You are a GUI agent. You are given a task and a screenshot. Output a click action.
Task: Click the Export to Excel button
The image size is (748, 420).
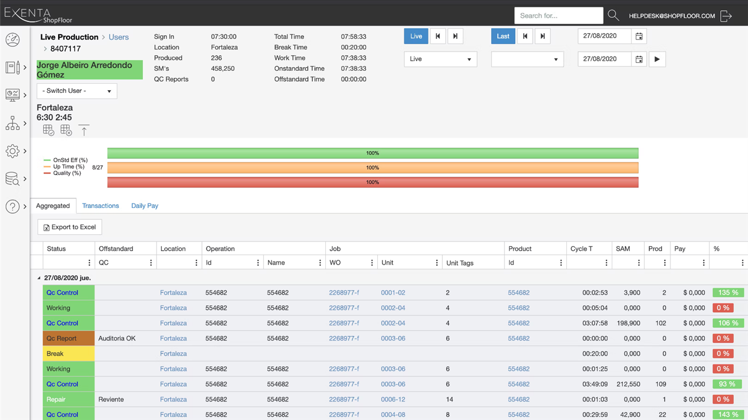click(69, 227)
